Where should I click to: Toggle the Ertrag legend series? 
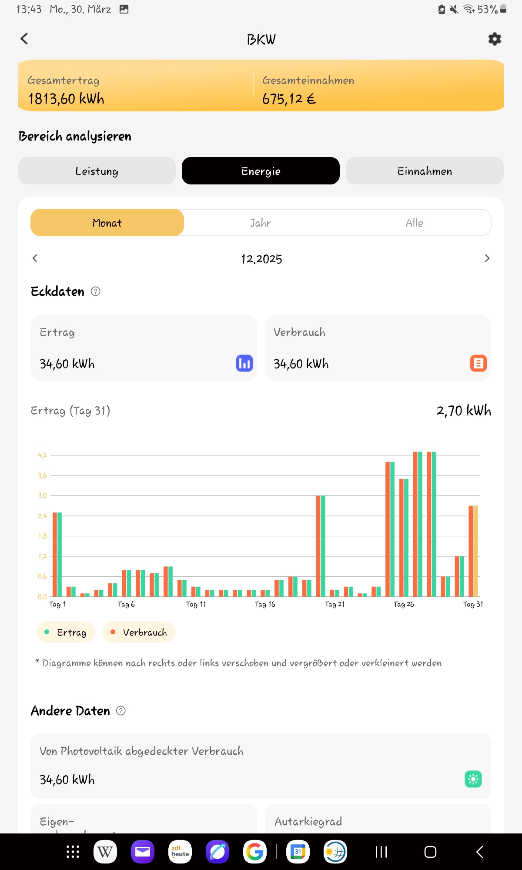point(66,632)
